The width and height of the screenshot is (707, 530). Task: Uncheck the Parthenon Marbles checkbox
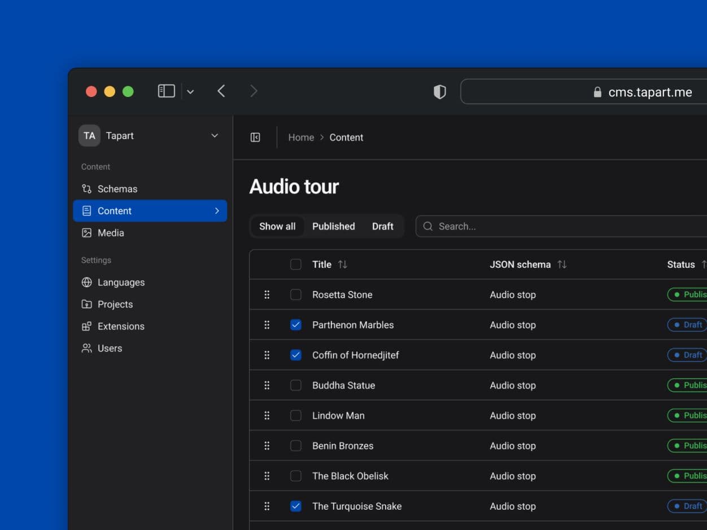(296, 325)
